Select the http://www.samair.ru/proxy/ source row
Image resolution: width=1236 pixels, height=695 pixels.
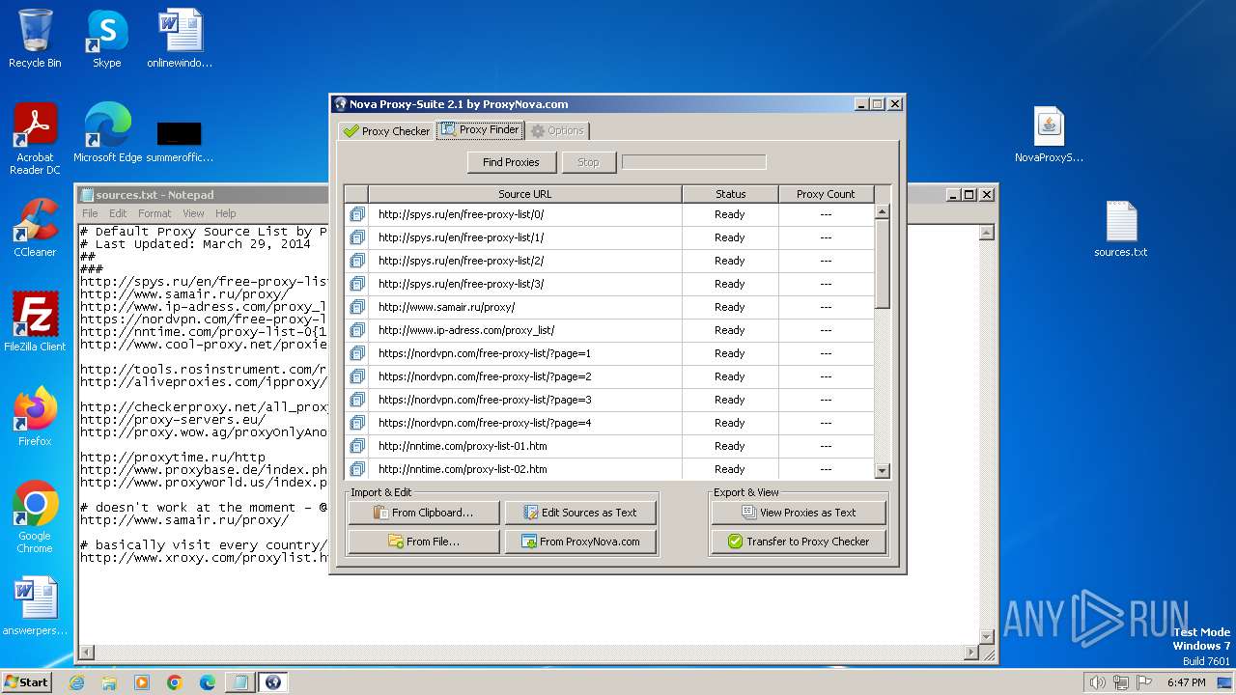pos(608,307)
